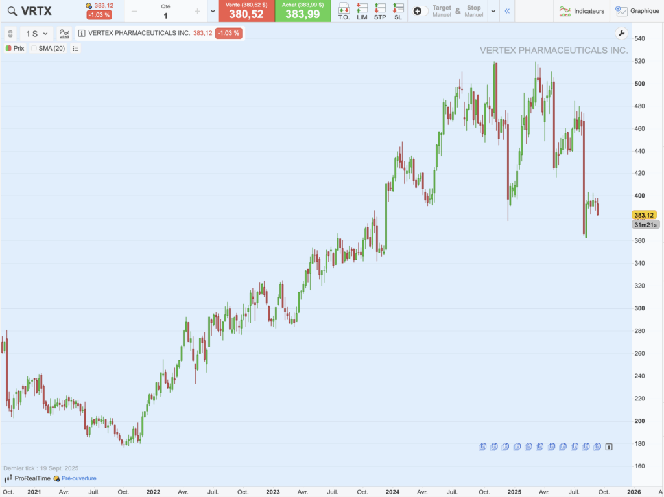Screen dimensions: 664x497
Task: Click the SL stop-loss order icon
Action: click(x=397, y=11)
